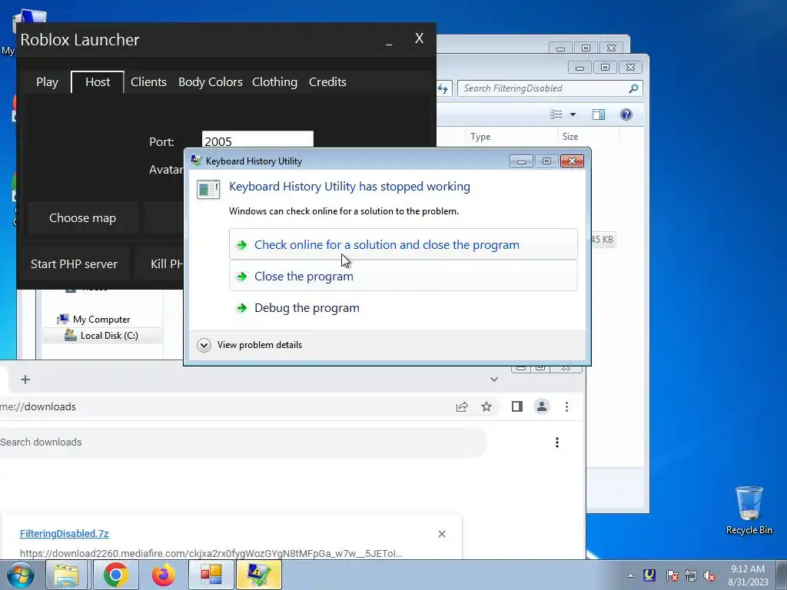Click the Action Center flag tray icon
The height and width of the screenshot is (590, 787).
pos(672,575)
